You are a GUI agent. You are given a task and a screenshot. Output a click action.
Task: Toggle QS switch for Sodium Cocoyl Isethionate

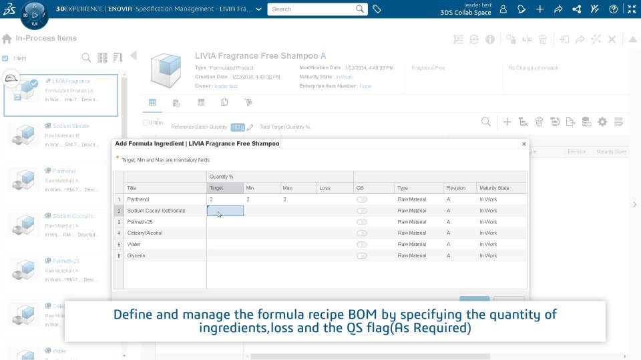pyautogui.click(x=362, y=211)
